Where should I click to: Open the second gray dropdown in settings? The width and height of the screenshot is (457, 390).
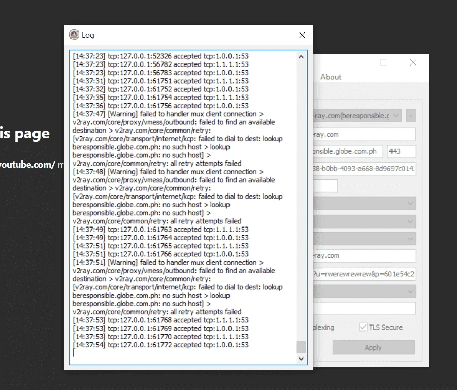click(364, 221)
